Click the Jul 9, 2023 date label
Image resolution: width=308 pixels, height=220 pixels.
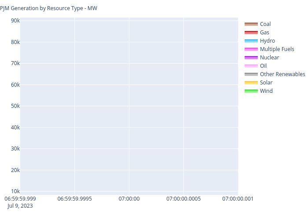tap(20, 206)
